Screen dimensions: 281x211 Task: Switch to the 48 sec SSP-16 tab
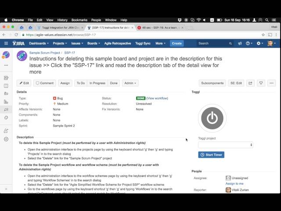pyautogui.click(x=160, y=28)
